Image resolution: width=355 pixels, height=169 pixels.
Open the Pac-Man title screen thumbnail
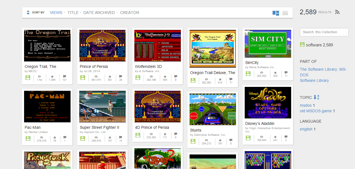point(47,107)
